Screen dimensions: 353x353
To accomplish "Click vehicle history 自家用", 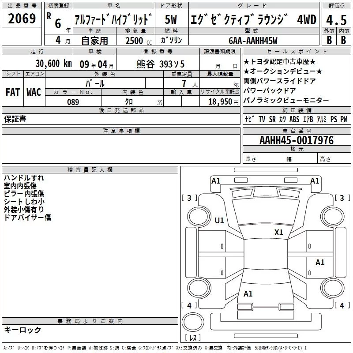I will pos(94,41).
